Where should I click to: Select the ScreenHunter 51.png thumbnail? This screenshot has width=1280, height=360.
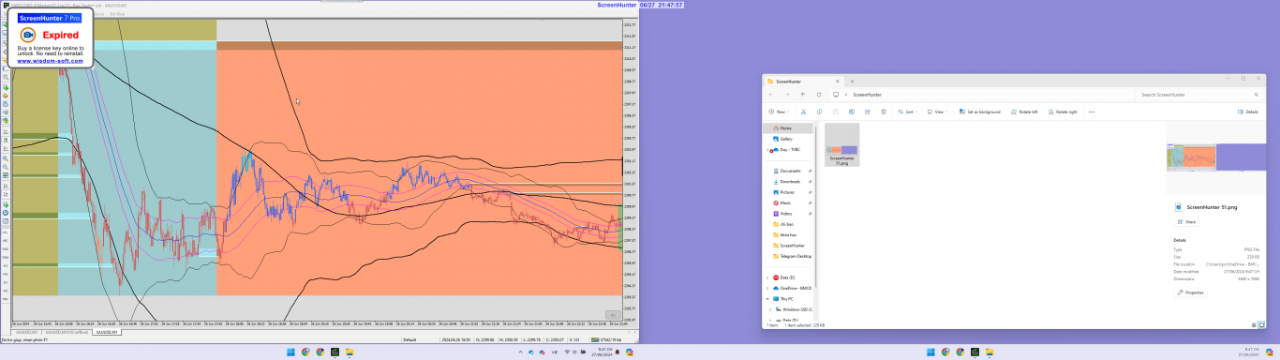841,144
